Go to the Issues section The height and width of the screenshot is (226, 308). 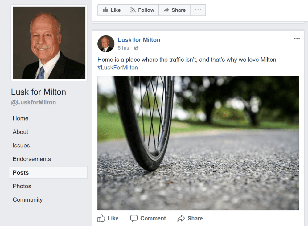point(21,146)
